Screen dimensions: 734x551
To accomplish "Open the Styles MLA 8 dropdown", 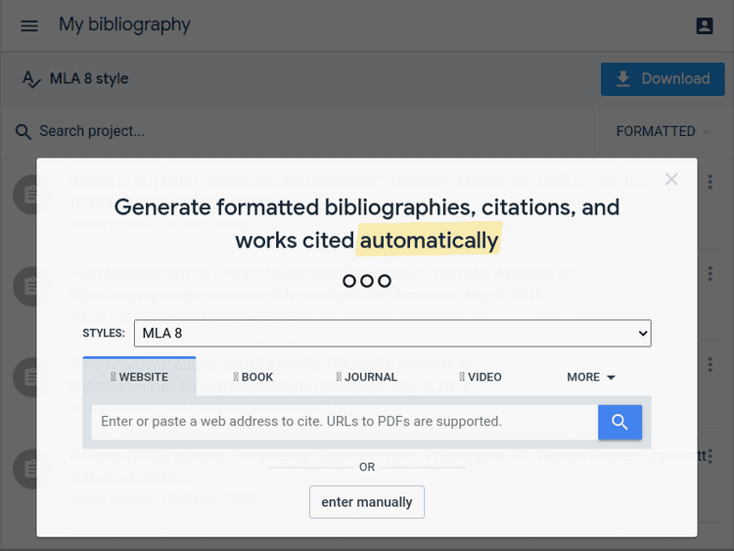I will (391, 333).
